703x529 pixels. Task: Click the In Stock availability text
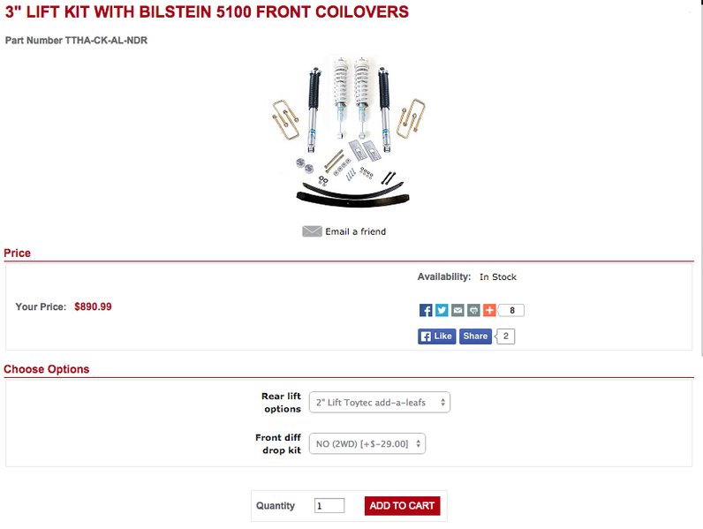point(498,277)
